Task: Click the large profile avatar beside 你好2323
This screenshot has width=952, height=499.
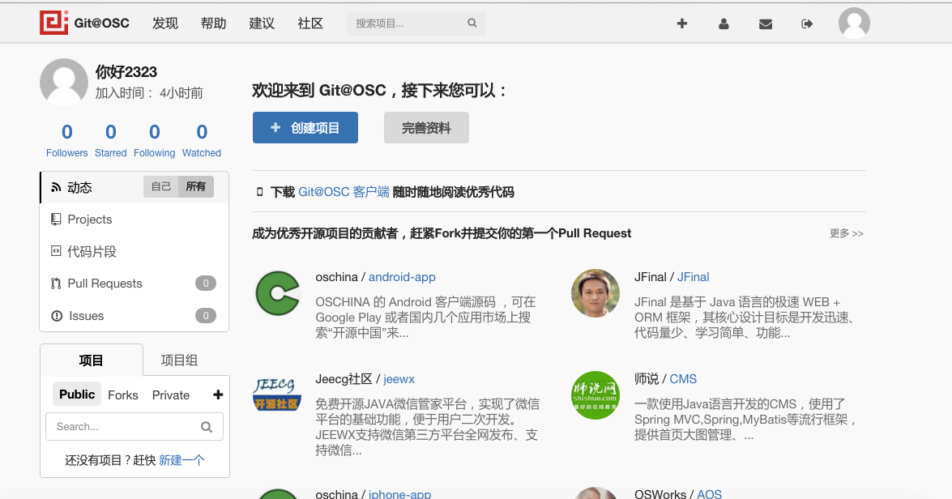Action: pos(64,82)
